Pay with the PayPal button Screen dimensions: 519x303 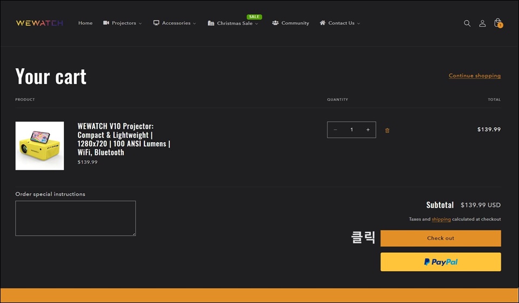point(441,262)
